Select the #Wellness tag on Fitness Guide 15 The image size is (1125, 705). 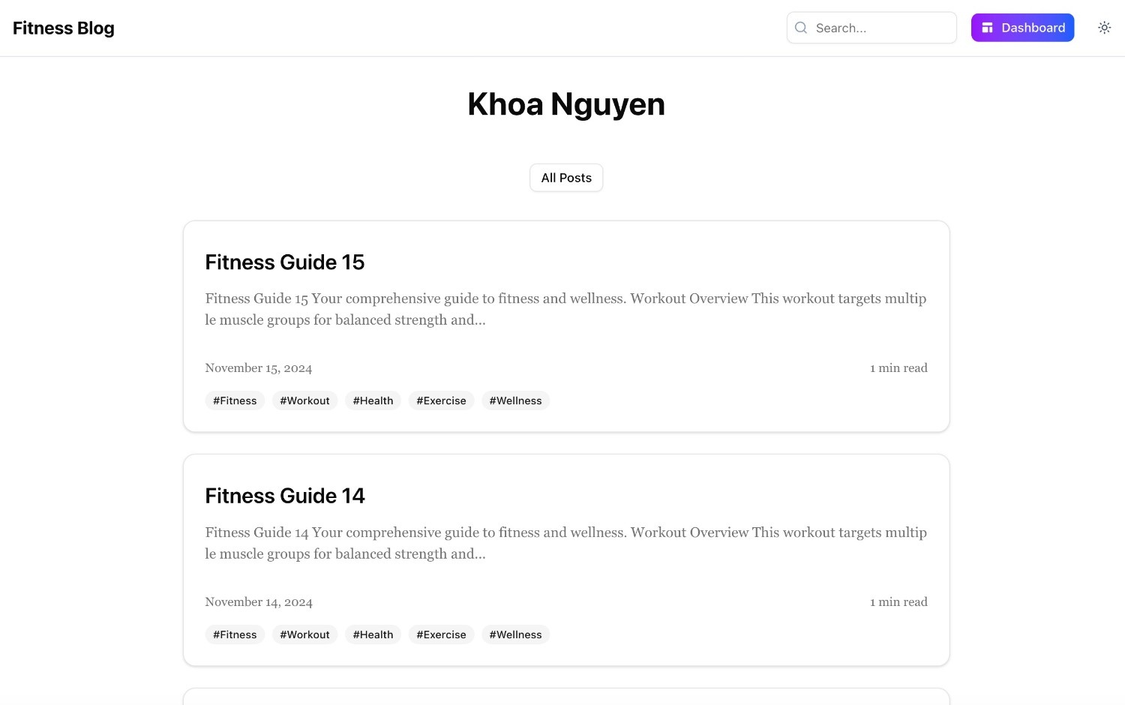coord(515,400)
